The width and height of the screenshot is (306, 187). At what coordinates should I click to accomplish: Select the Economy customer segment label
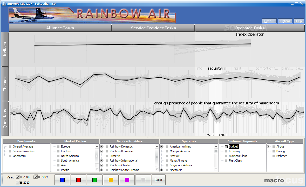pos(235,151)
